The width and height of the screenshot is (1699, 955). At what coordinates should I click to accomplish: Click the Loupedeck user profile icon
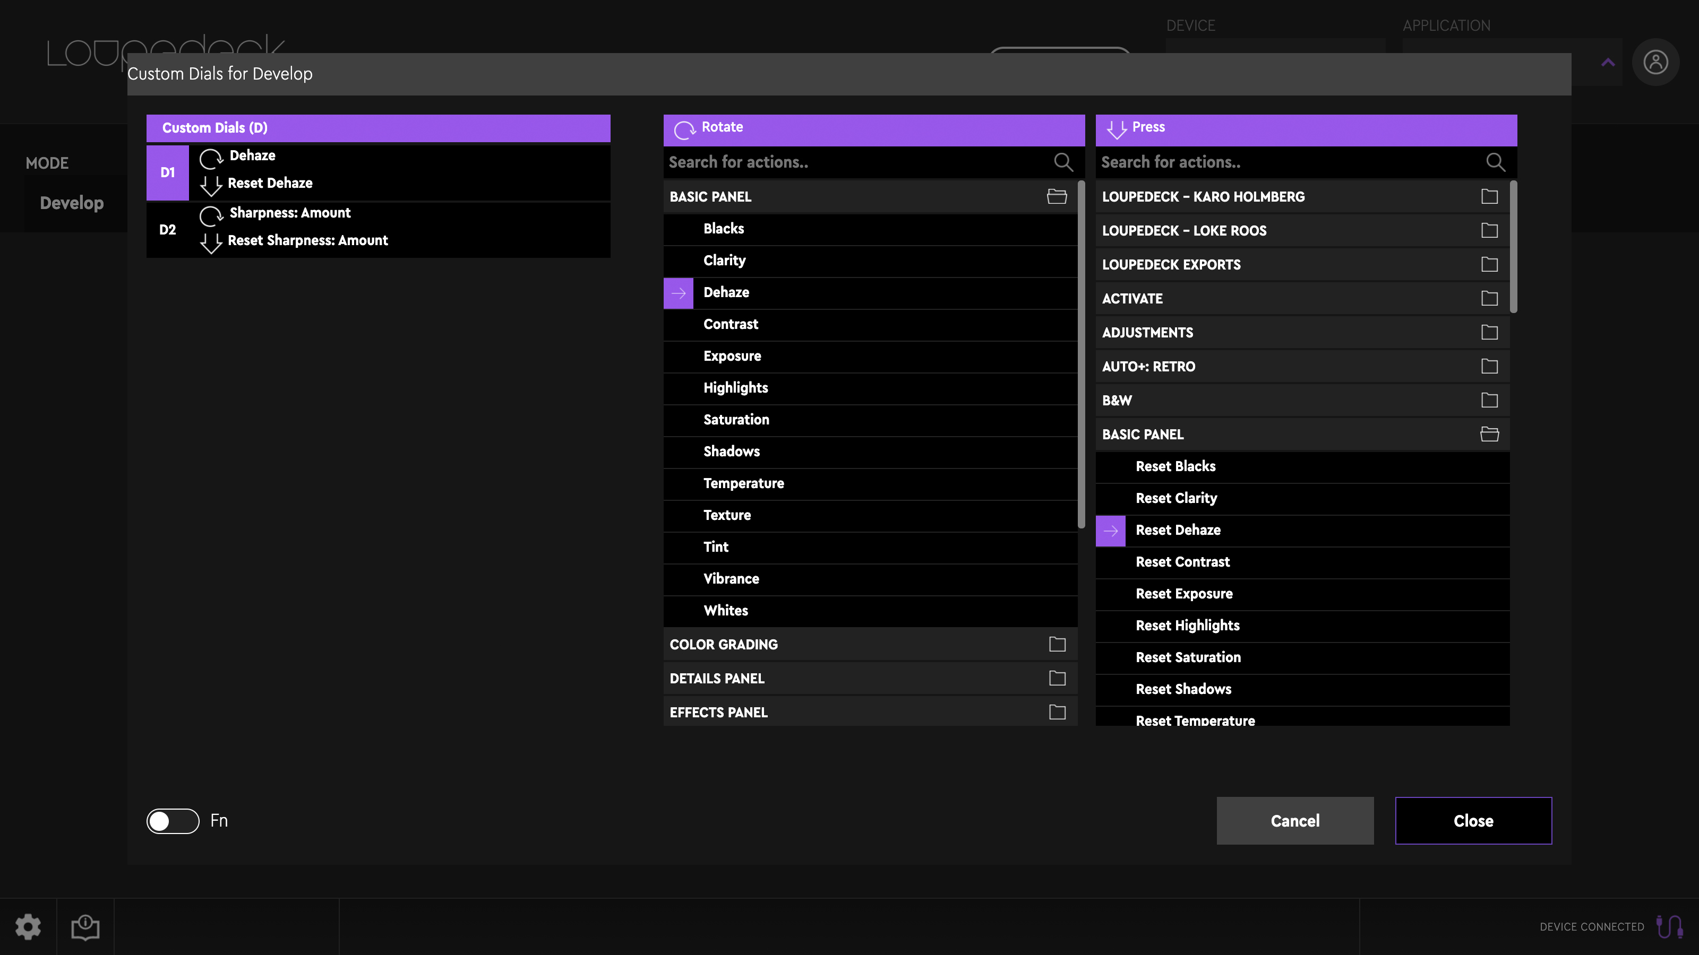tap(1656, 62)
